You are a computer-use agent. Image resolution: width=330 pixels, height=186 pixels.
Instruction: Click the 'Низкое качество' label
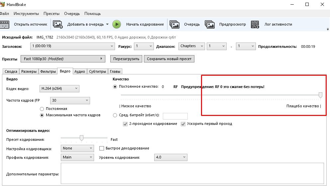pyautogui.click(x=136, y=106)
